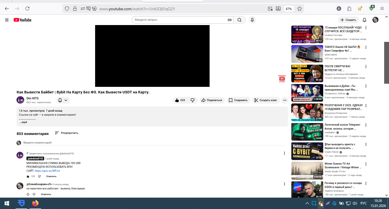
Task: Open the account avatar menu
Action: click(x=376, y=20)
